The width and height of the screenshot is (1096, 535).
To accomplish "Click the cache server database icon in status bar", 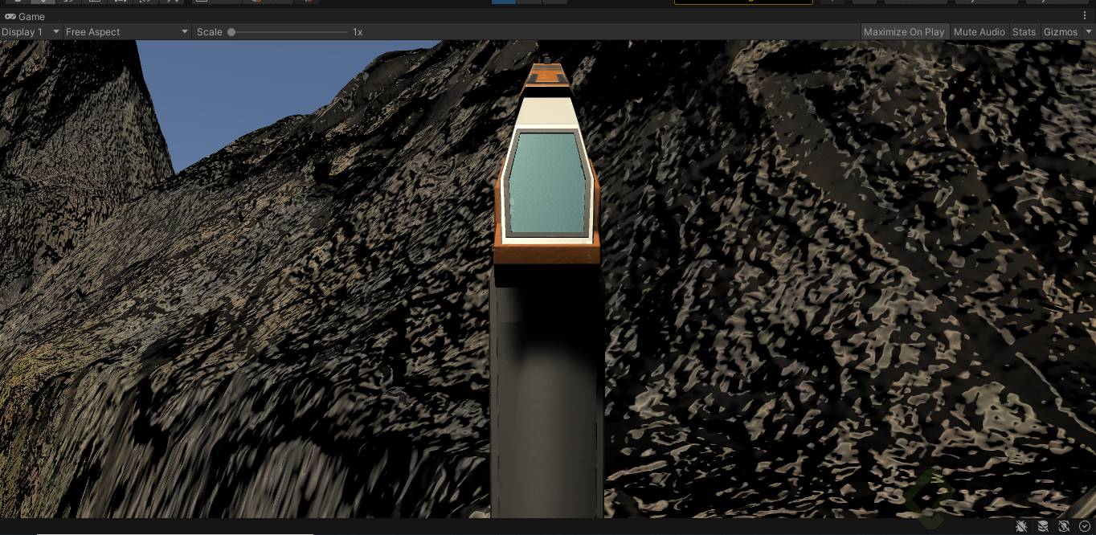I will click(1043, 526).
